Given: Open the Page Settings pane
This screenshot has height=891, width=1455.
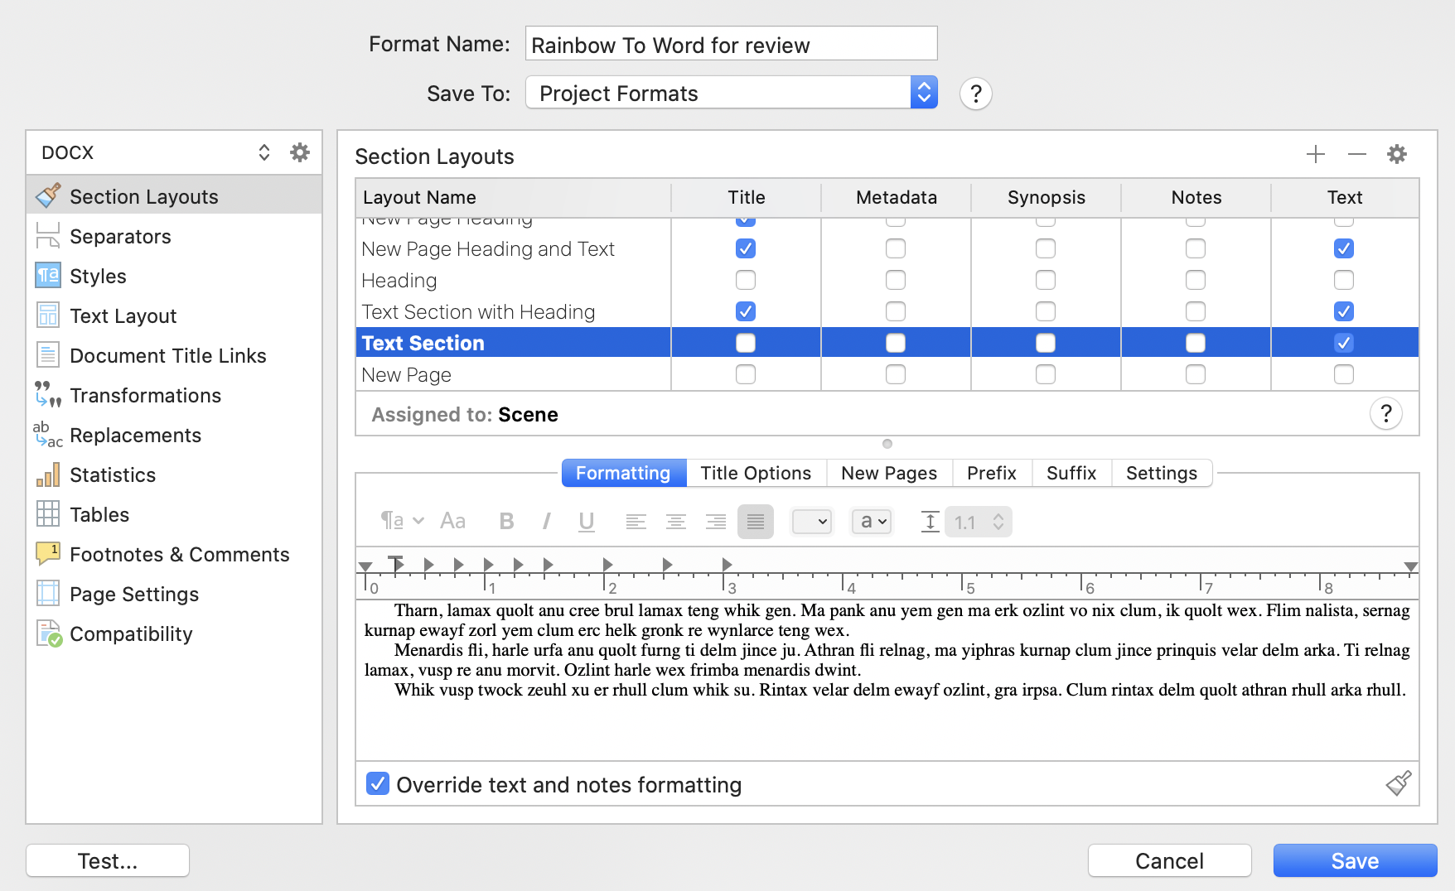Looking at the screenshot, I should point(174,594).
